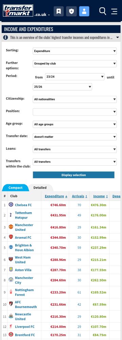Click the Display selection button
Viewport: 122px width, 340px height.
[x=74, y=175]
